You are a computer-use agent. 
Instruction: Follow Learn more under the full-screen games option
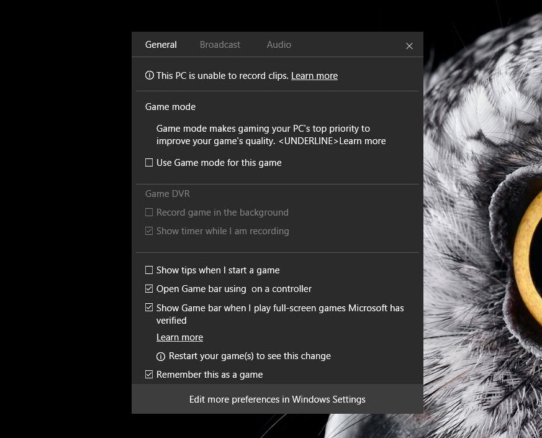coord(179,337)
